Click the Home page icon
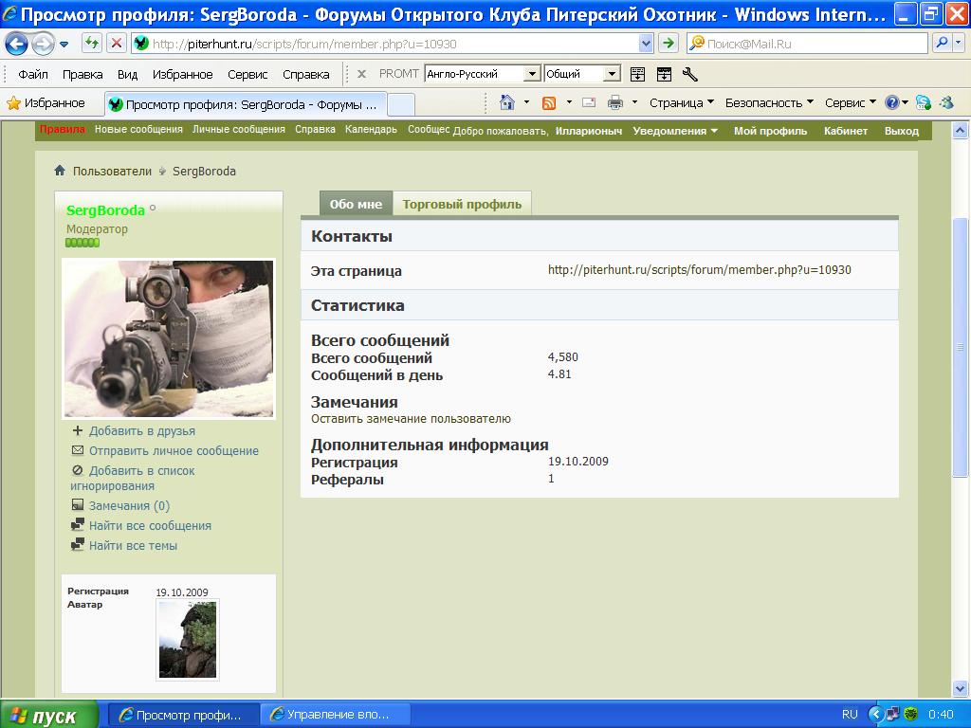Image resolution: width=971 pixels, height=728 pixels. (x=507, y=102)
